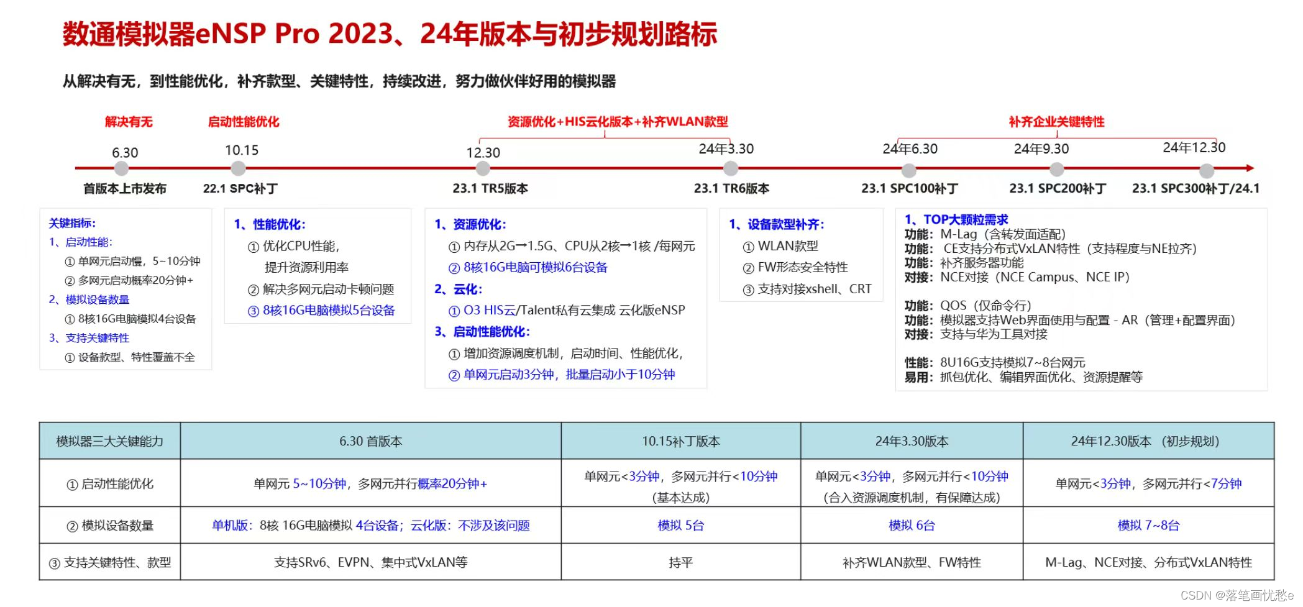Click table header 10.15补丁版本
The width and height of the screenshot is (1303, 607).
pos(681,442)
